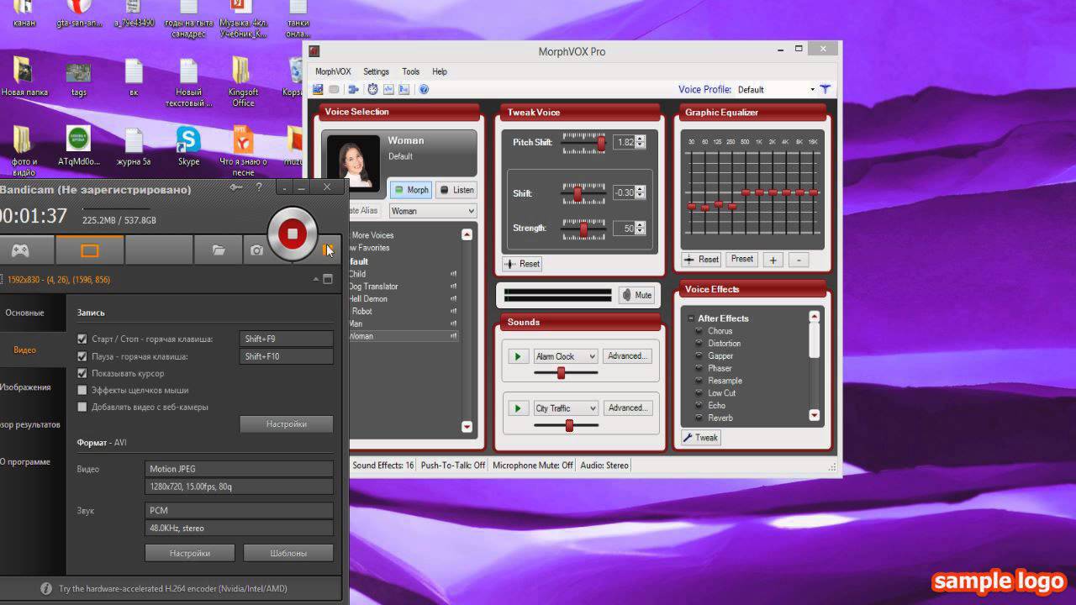
Task: Collapse the After Effects tree
Action: click(690, 318)
